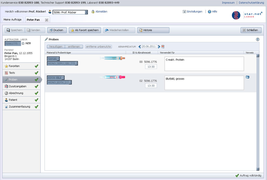Click the Abmelden lock icon link
Image resolution: width=267 pixels, height=180 pixels.
click(x=99, y=12)
